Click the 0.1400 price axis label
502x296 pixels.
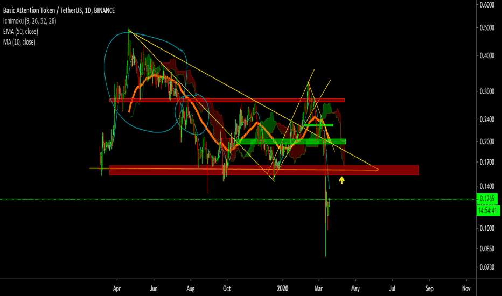pyautogui.click(x=486, y=186)
